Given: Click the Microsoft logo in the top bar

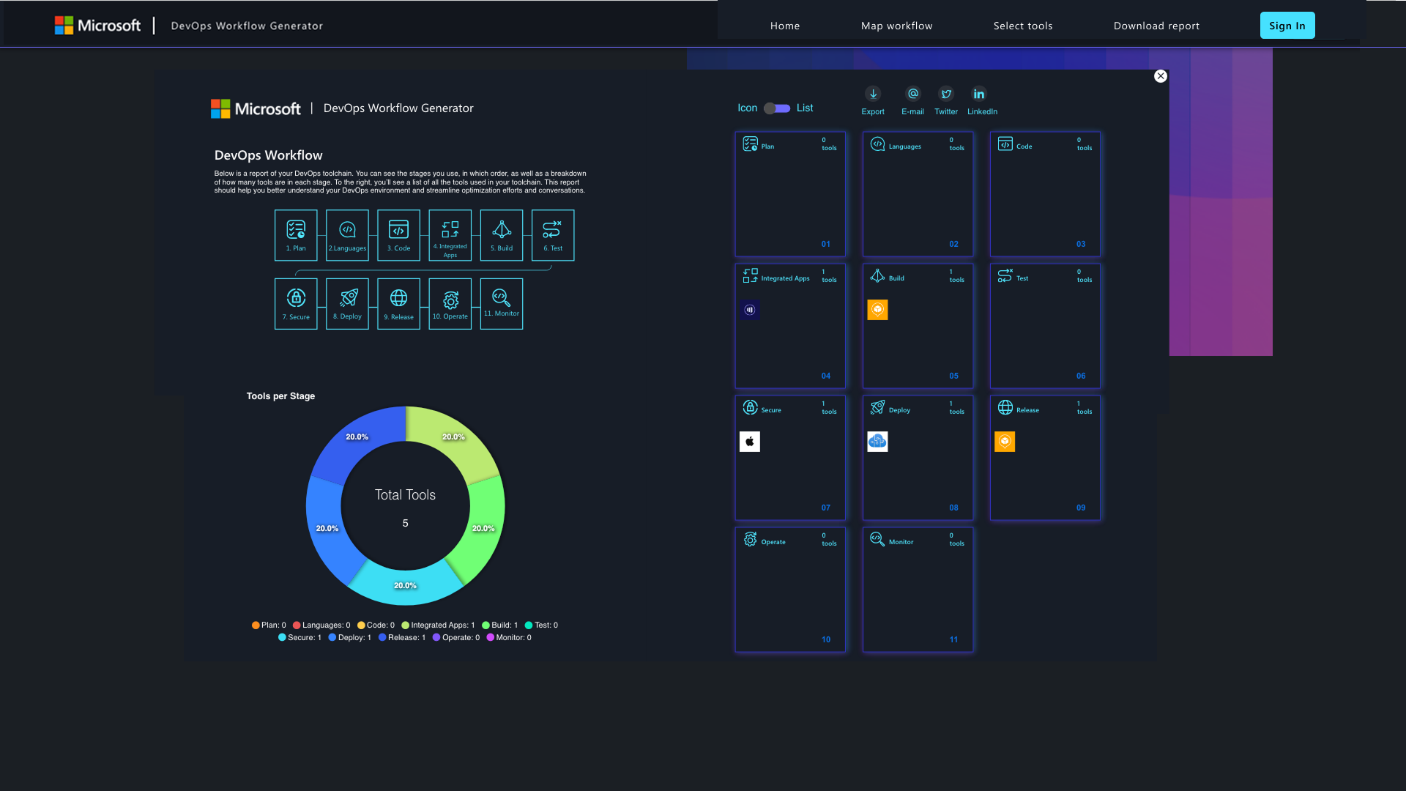Looking at the screenshot, I should point(97,26).
